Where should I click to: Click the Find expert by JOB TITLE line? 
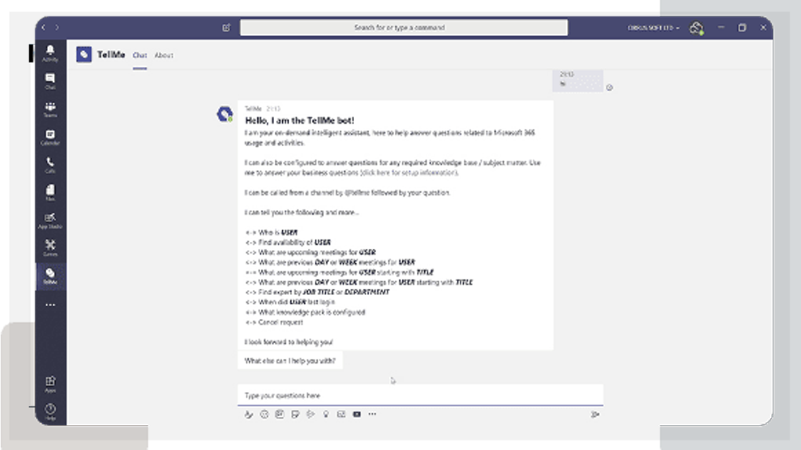pos(317,292)
